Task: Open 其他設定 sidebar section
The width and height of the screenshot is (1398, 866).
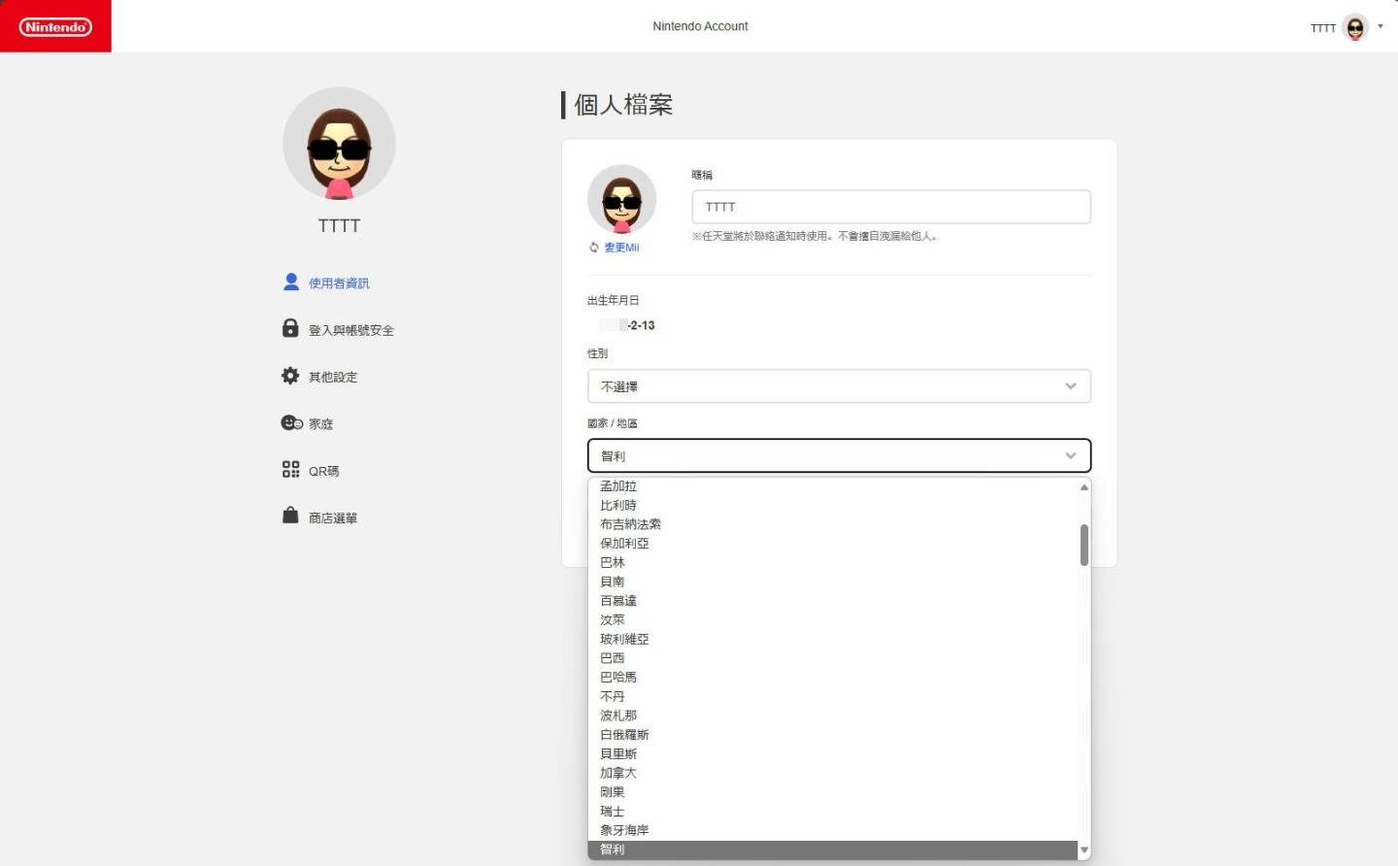Action: click(x=333, y=377)
